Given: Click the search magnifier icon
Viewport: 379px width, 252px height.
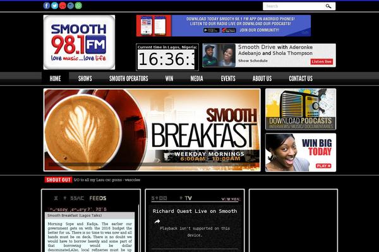Looking at the screenshot, I should (328, 6).
